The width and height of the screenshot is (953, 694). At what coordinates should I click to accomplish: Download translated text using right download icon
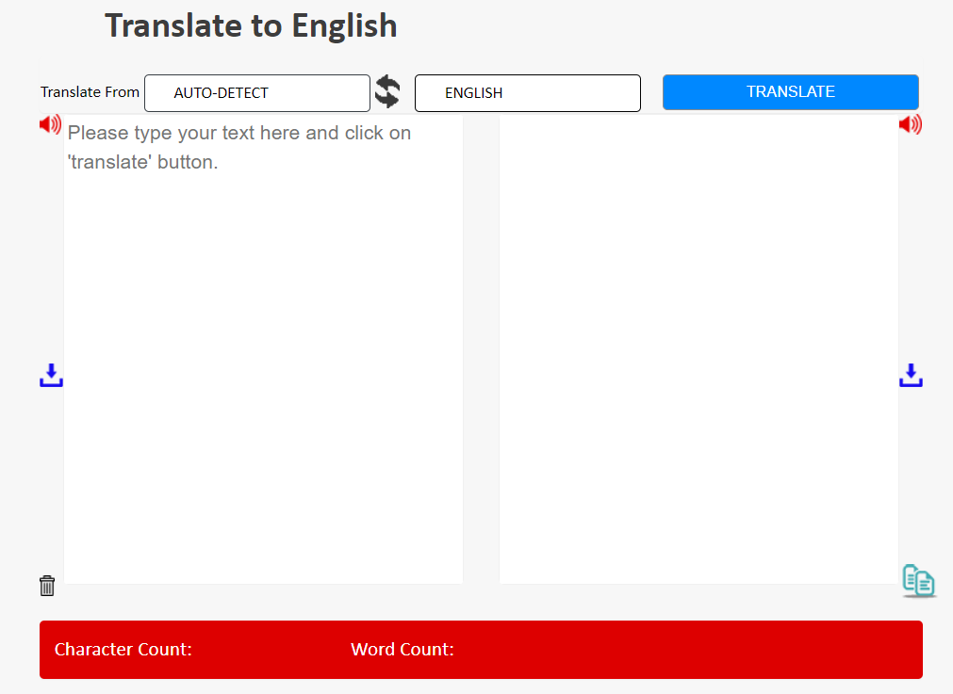(911, 375)
